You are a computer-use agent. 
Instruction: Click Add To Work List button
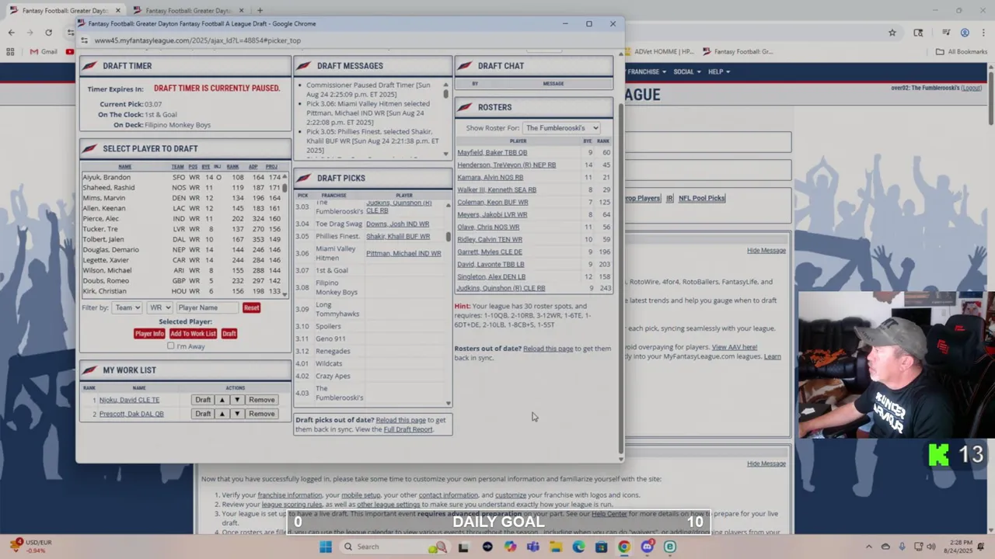193,334
